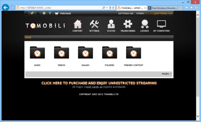Click the search magnifier in address bar
The height and width of the screenshot is (122, 201).
click(x=104, y=8)
